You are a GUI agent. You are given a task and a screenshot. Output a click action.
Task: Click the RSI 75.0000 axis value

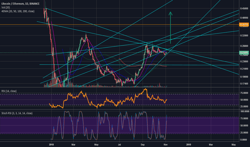[244, 93]
